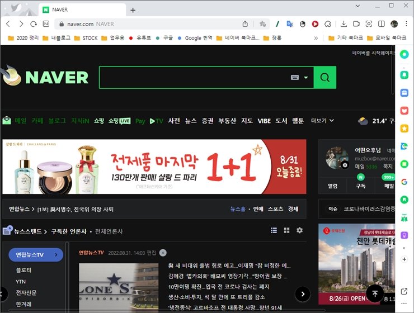
Task: Click sidebar green bell notification icon
Action: (x=404, y=75)
